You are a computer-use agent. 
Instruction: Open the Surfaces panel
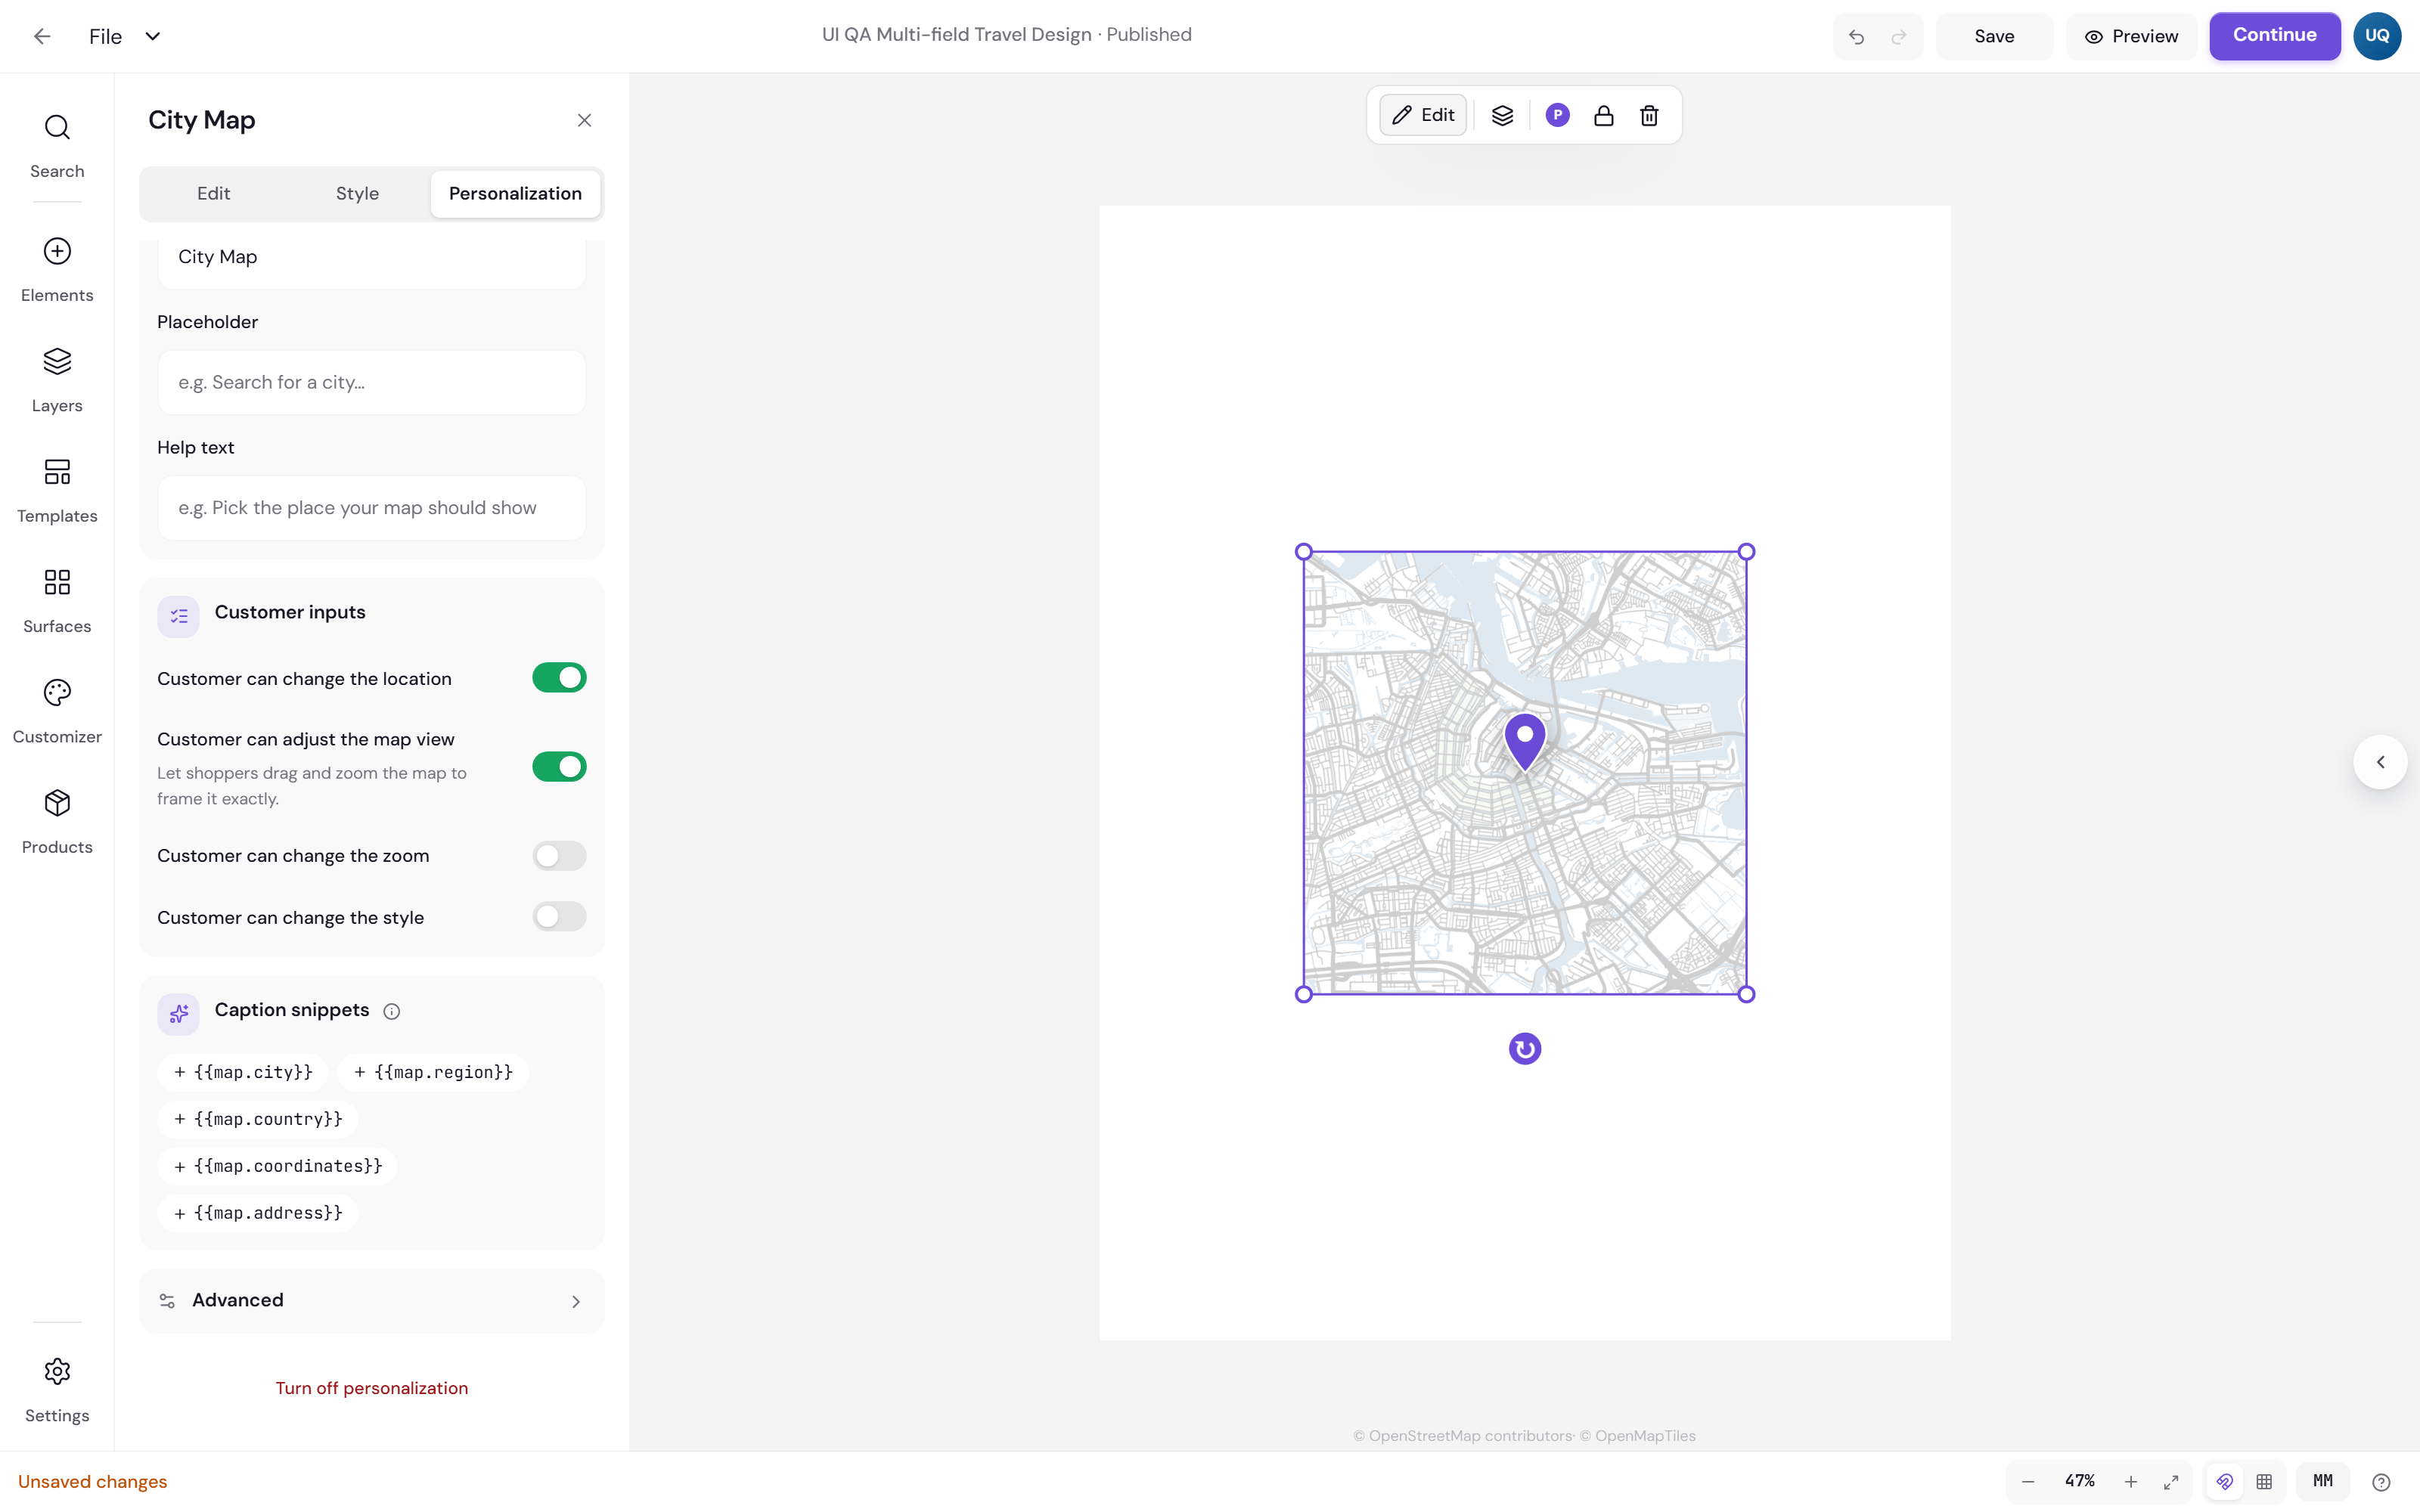click(57, 601)
